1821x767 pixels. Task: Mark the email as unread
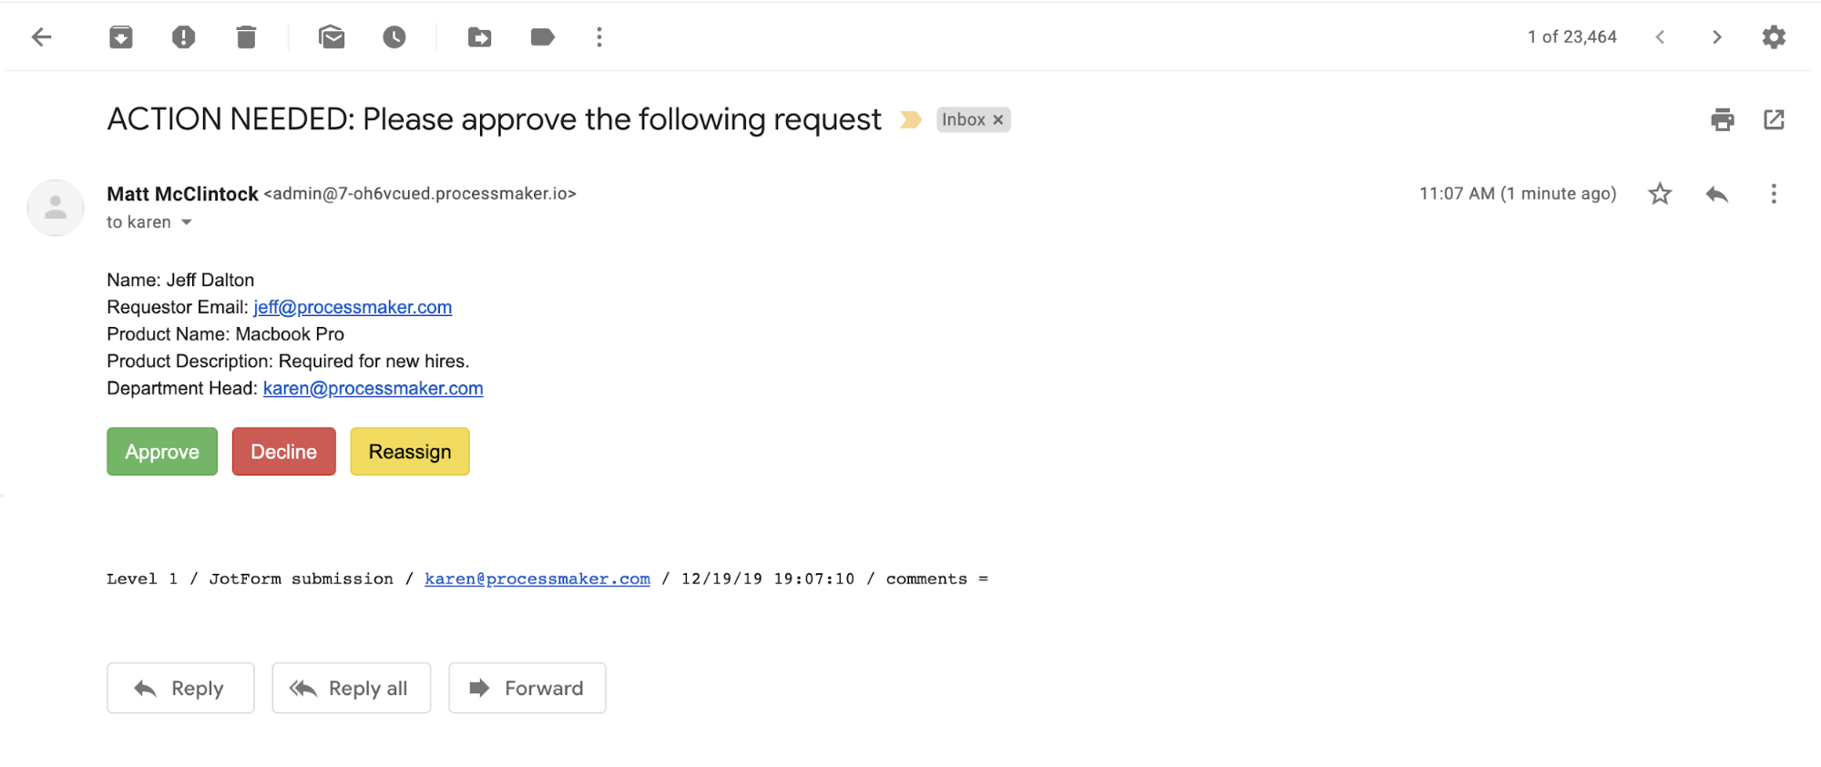click(x=332, y=37)
